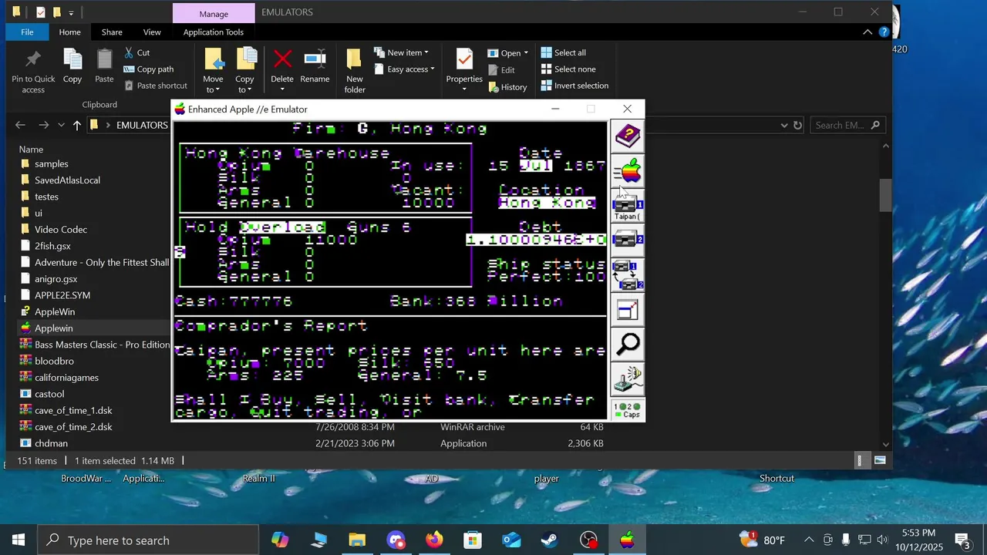Screen dimensions: 987x555
Task: Create a New folder from ribbon
Action: click(x=355, y=71)
